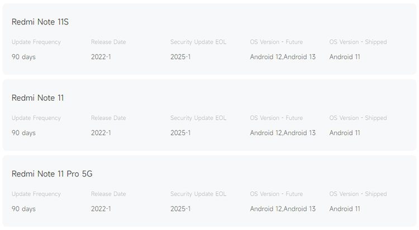Click Android 11 value in Redmi Note 11 card
The width and height of the screenshot is (419, 230).
[x=345, y=133]
